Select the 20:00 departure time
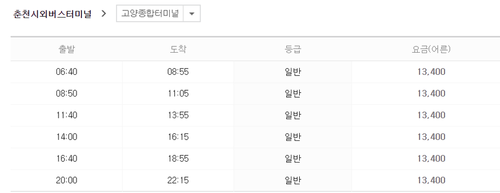500x193 pixels. click(67, 180)
